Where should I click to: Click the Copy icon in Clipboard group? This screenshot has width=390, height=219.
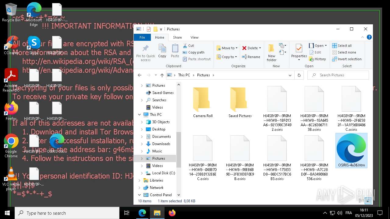pyautogui.click(x=162, y=51)
